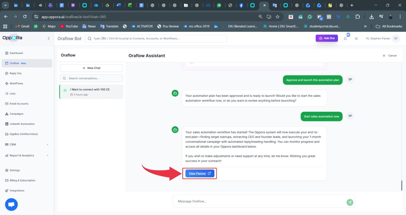
Task: Click the Search conversations field
Action: tap(91, 78)
